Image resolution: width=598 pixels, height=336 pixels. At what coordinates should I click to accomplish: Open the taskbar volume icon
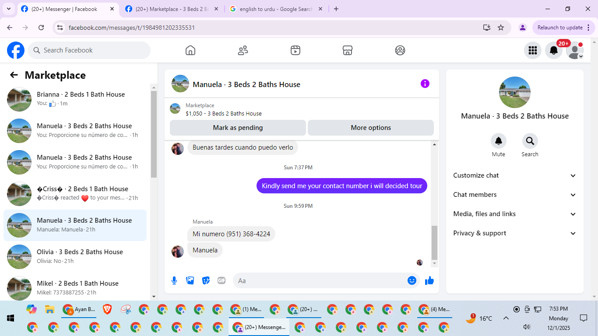tap(527, 327)
